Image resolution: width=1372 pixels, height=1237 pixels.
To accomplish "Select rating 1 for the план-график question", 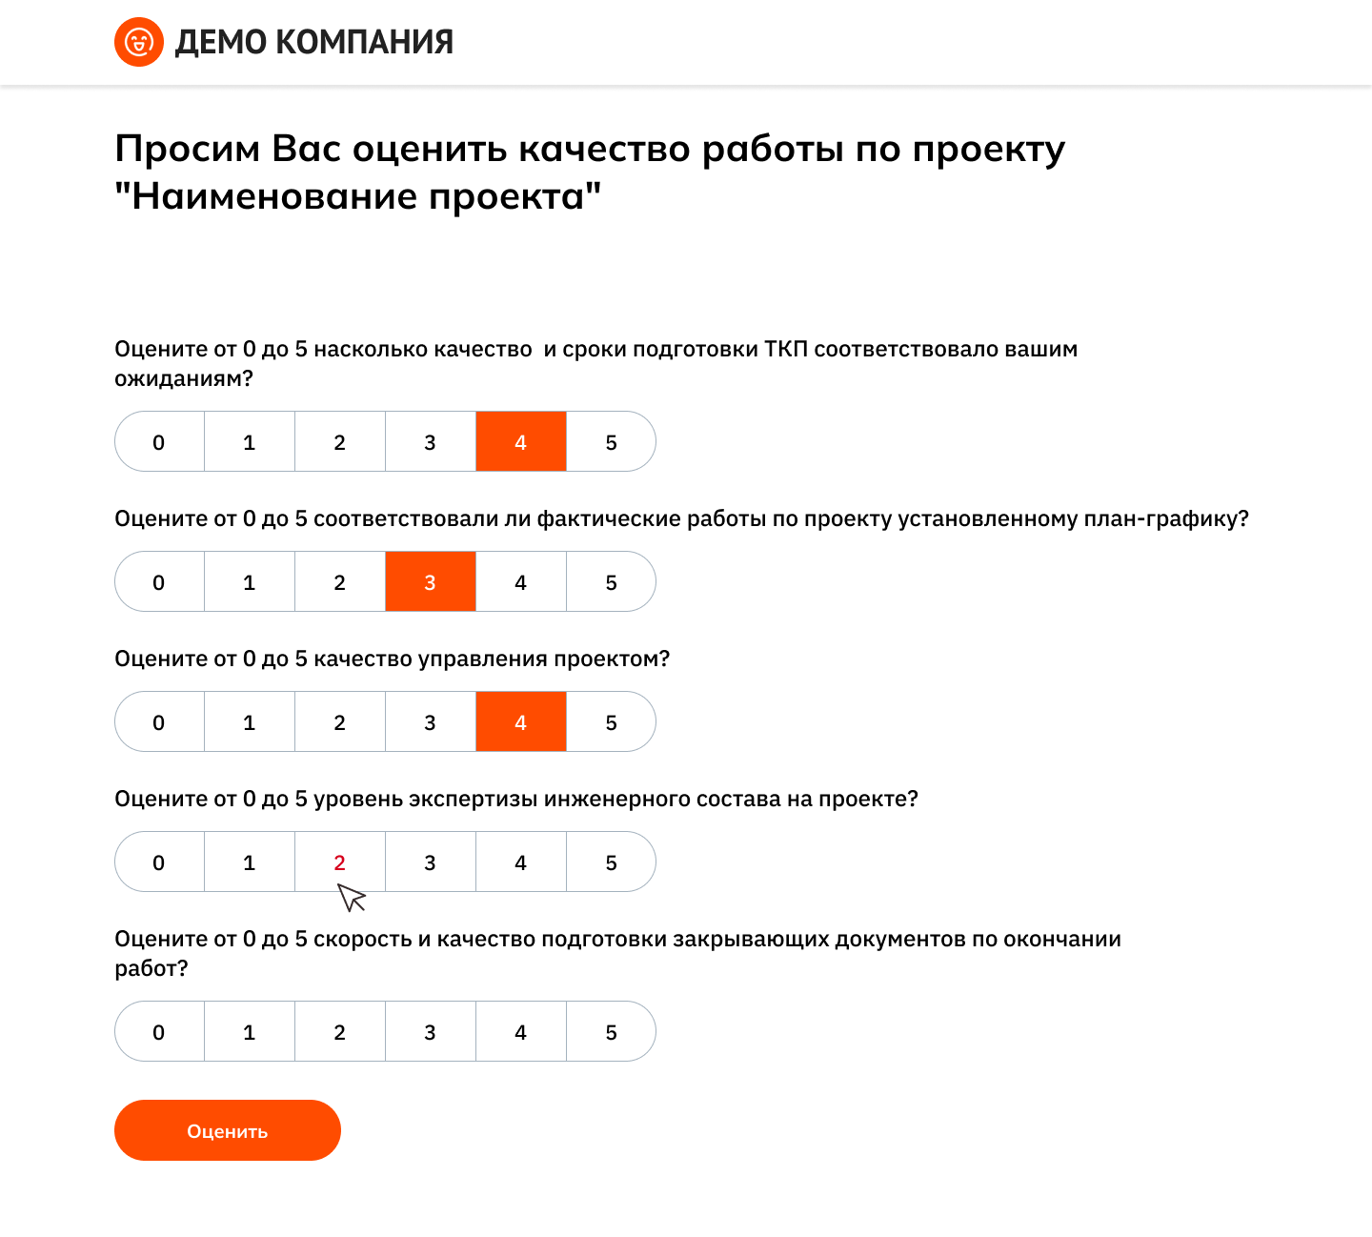I will (x=249, y=581).
